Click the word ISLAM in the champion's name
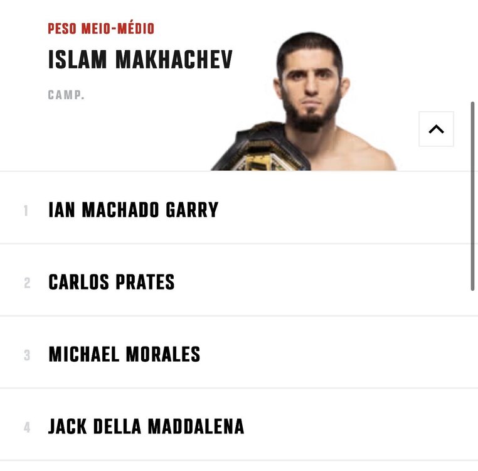This screenshot has height=471, width=478. pyautogui.click(x=77, y=60)
